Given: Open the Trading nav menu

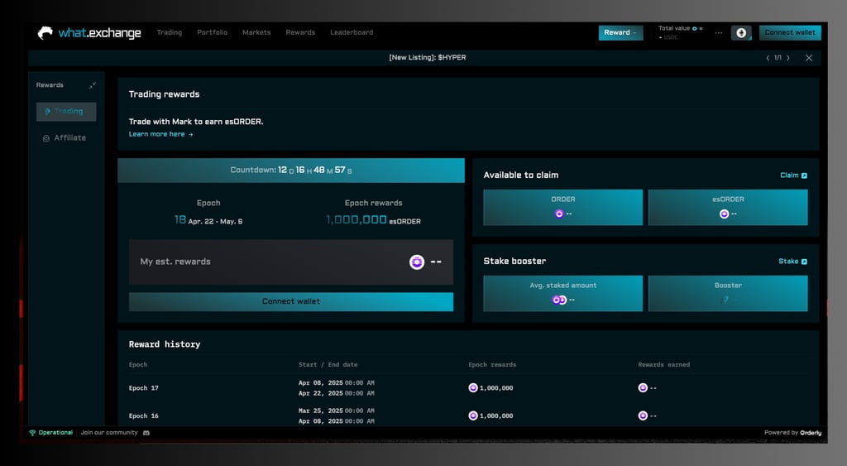Looking at the screenshot, I should pyautogui.click(x=169, y=32).
